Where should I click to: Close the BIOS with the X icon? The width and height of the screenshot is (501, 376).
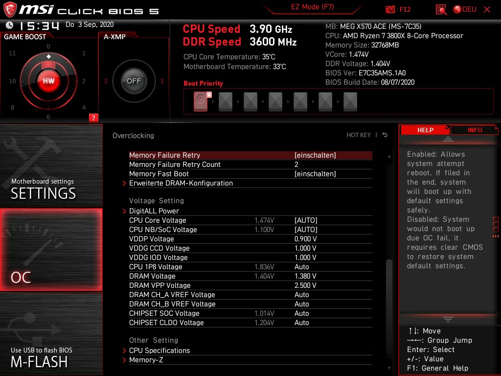click(x=487, y=10)
